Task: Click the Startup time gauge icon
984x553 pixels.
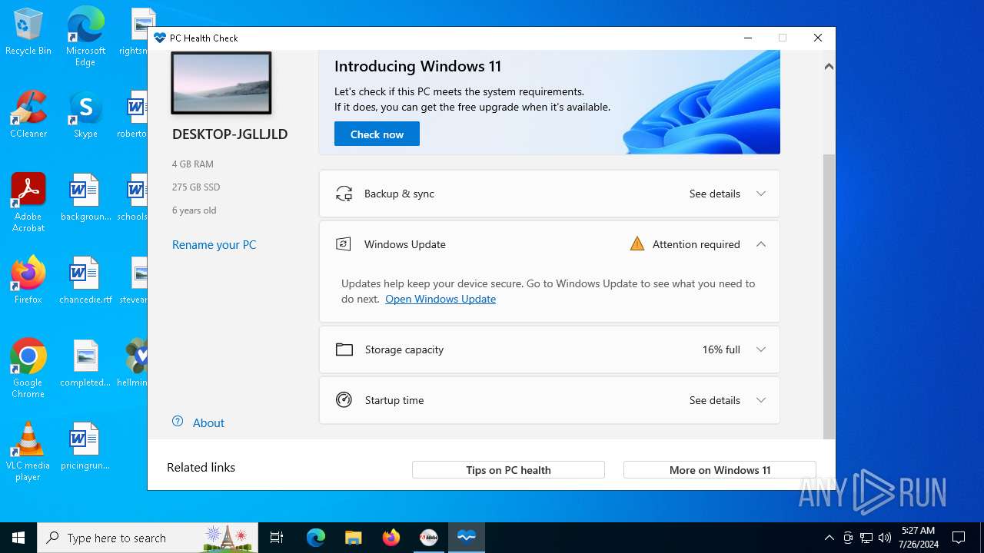Action: pyautogui.click(x=344, y=400)
